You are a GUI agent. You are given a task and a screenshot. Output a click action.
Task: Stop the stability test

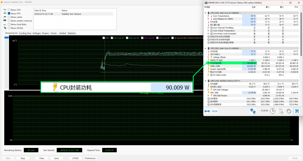pos(23,158)
